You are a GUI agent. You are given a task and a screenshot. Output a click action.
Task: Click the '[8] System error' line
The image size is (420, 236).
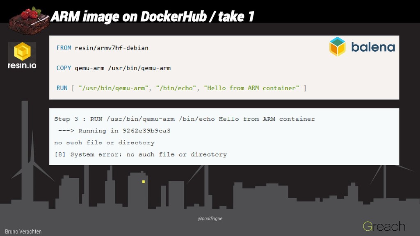(x=141, y=154)
